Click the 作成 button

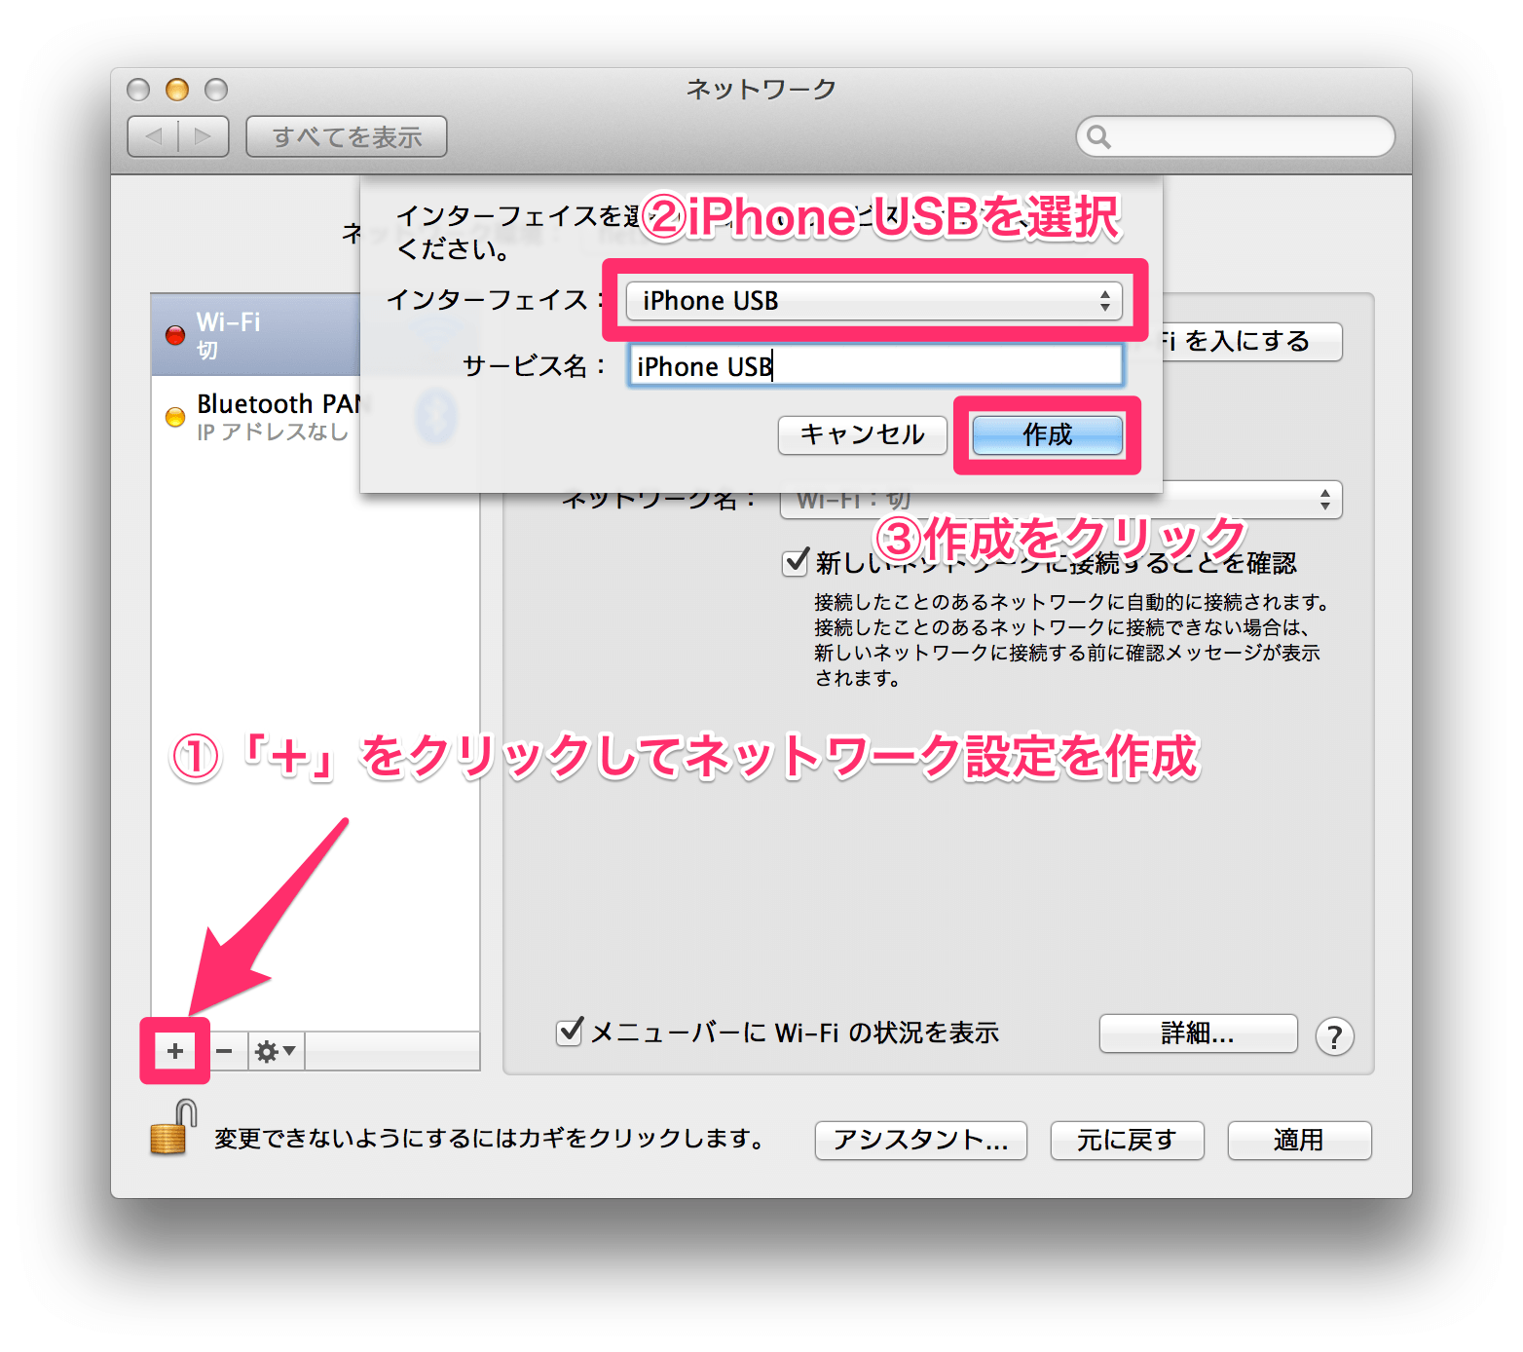(1047, 434)
